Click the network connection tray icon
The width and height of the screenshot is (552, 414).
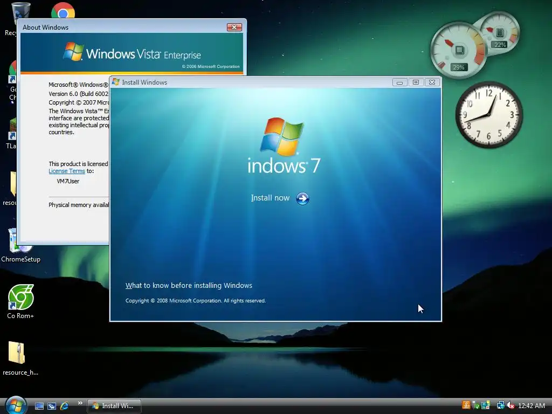[x=500, y=405]
